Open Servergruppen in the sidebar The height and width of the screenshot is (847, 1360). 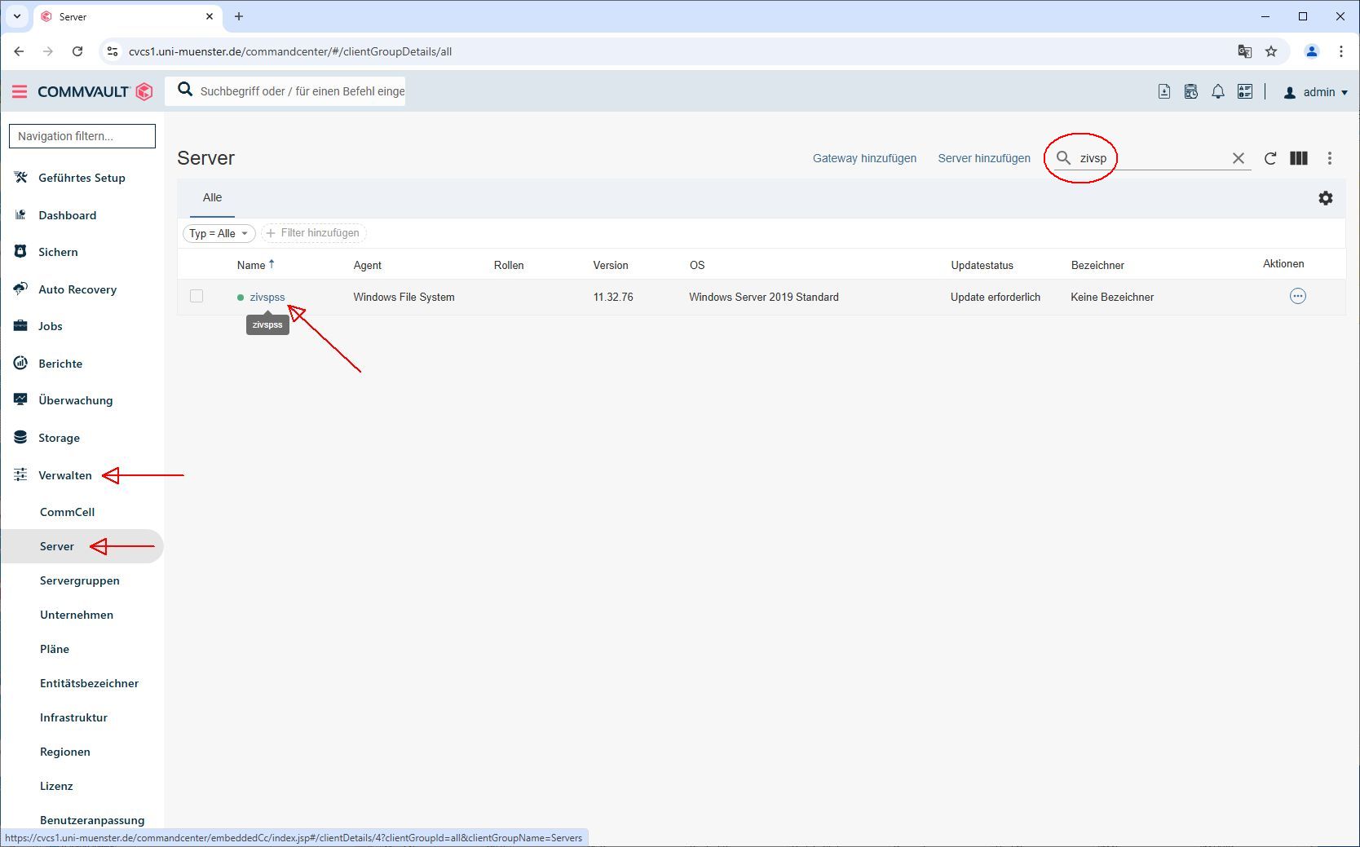coord(79,580)
